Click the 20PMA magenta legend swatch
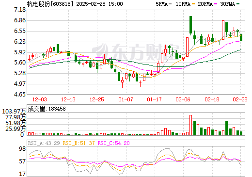Viewport: 252px width, 177px height. [x=216, y=3]
